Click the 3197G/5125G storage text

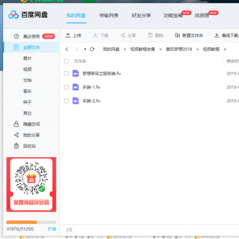pos(20,229)
